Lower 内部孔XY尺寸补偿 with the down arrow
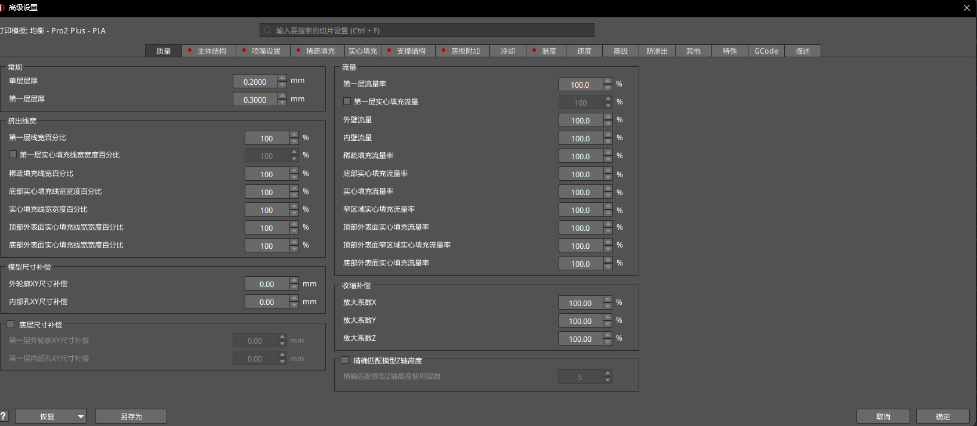The height and width of the screenshot is (426, 977). [x=294, y=306]
